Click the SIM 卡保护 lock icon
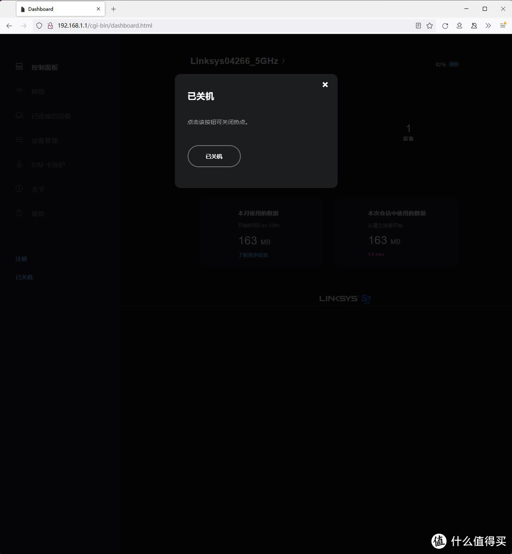 pos(19,164)
